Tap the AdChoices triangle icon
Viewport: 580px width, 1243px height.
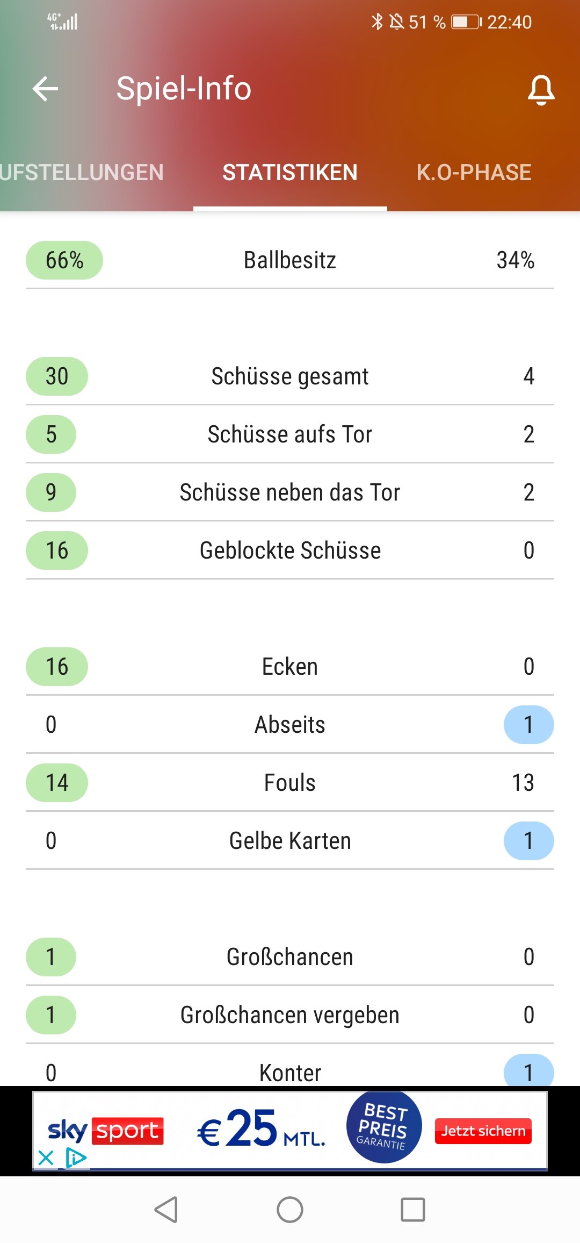[x=76, y=1158]
